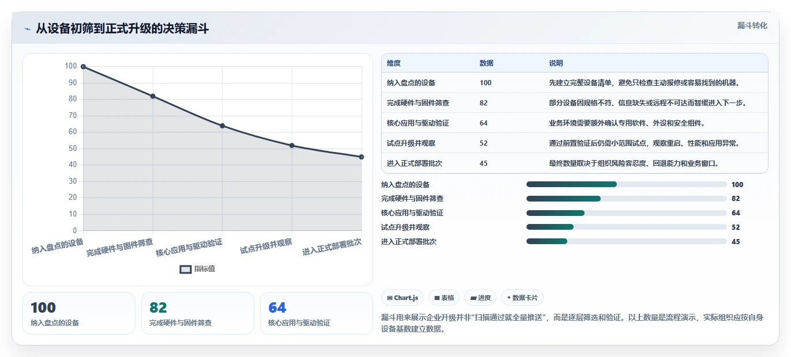Viewport: 791px width, 357px height.
Task: Click the 纳入盘点的设备 progress bar
Action: point(626,185)
